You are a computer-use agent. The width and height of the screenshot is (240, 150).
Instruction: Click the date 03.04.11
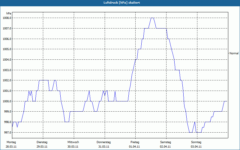coord(196,147)
